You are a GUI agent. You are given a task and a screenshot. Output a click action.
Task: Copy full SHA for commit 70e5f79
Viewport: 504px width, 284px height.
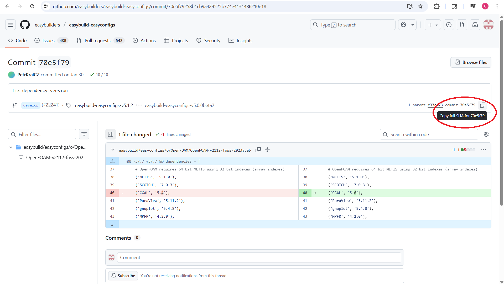[x=483, y=105]
